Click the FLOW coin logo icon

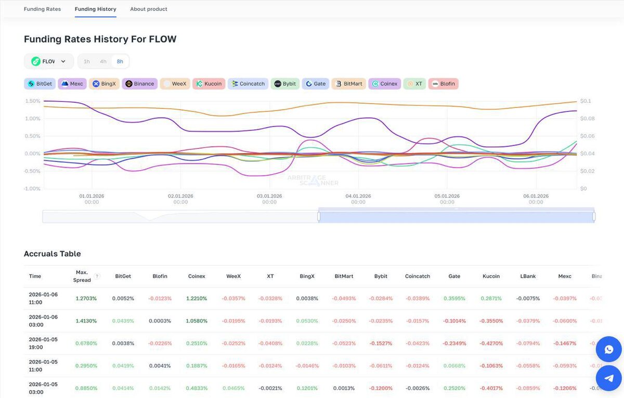[36, 61]
